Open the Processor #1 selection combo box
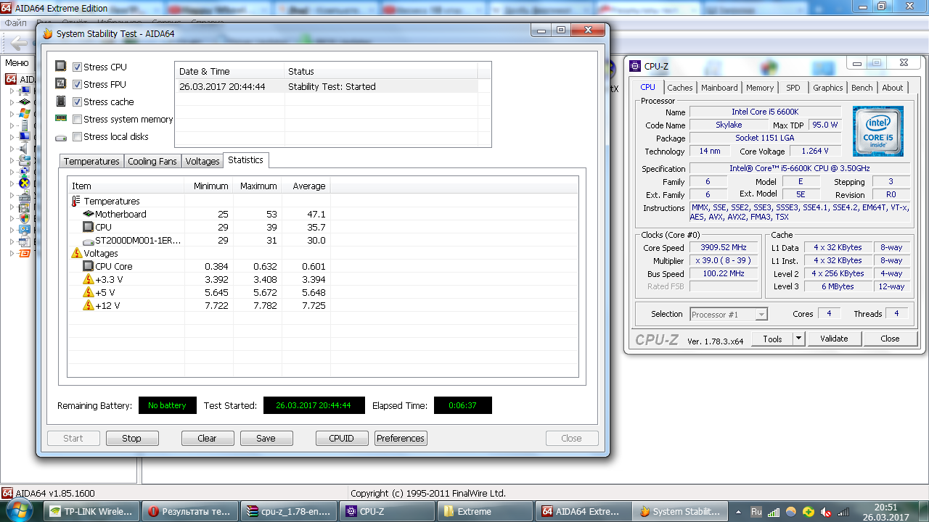929x522 pixels. coord(728,314)
